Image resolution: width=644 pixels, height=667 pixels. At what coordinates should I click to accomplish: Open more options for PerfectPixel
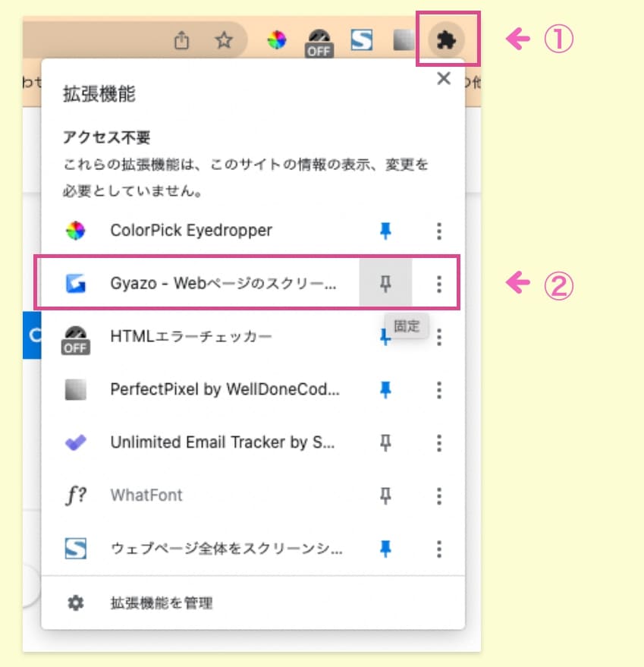(439, 389)
